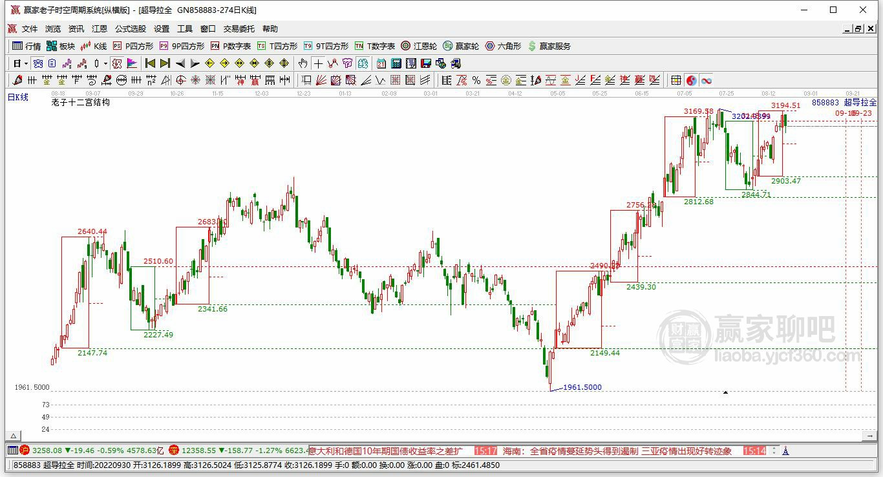Jump to last bar with skip-to-end icon
The width and height of the screenshot is (883, 477).
click(165, 63)
